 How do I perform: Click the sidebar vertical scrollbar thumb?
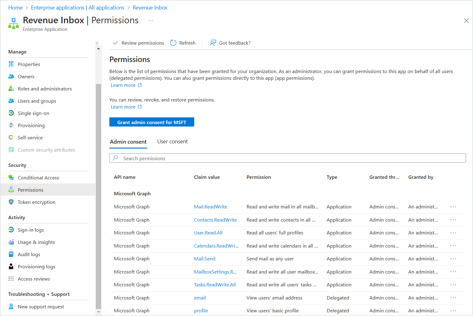[98, 196]
